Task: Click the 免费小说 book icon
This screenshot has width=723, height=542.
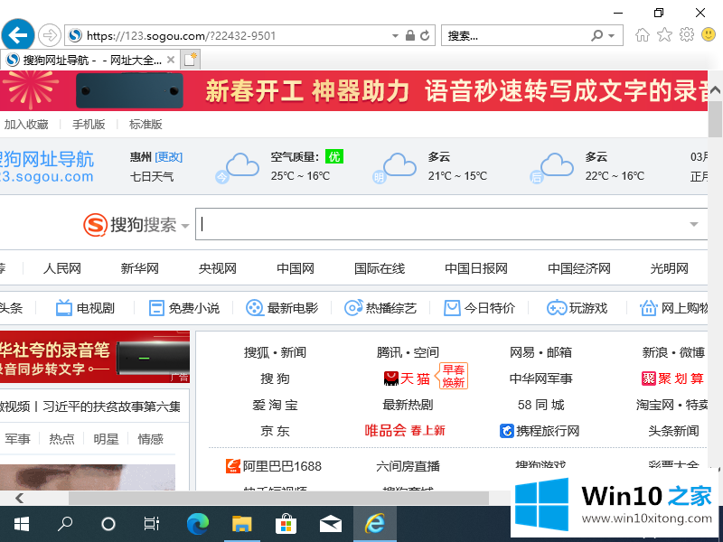Action: (x=156, y=308)
